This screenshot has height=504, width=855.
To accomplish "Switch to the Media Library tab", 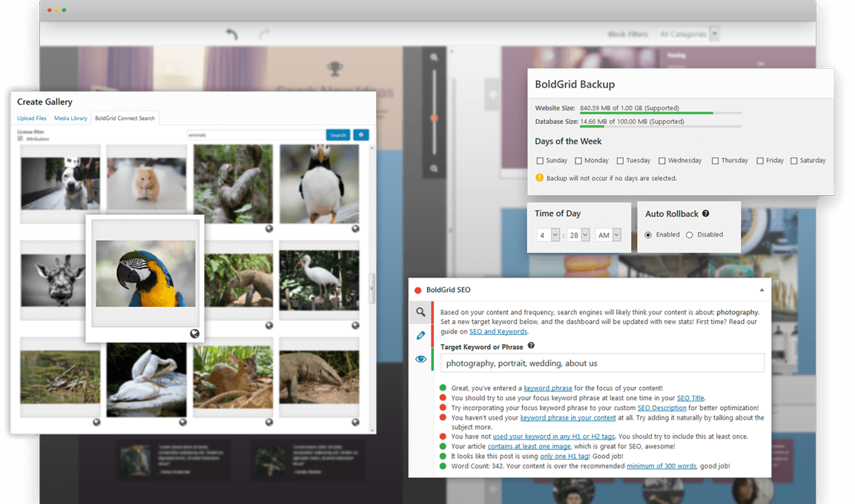I will (70, 119).
